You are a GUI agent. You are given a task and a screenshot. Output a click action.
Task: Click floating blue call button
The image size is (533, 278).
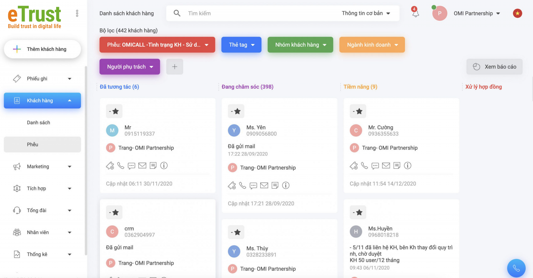516,268
